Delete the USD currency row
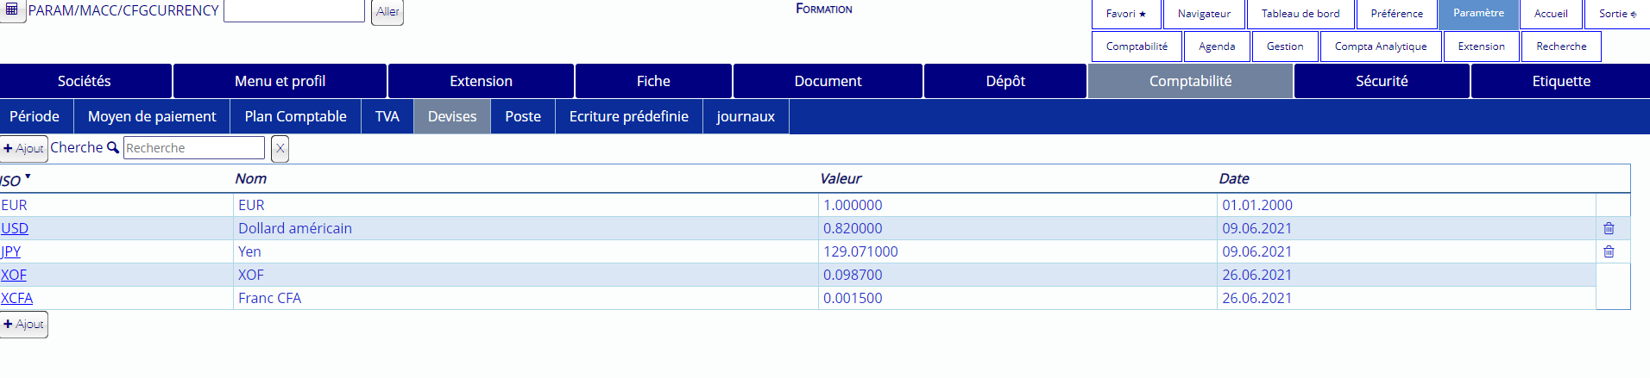 (x=1608, y=228)
